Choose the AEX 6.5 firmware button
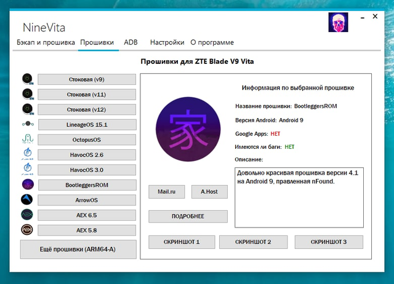The image size is (394, 284). click(x=87, y=215)
